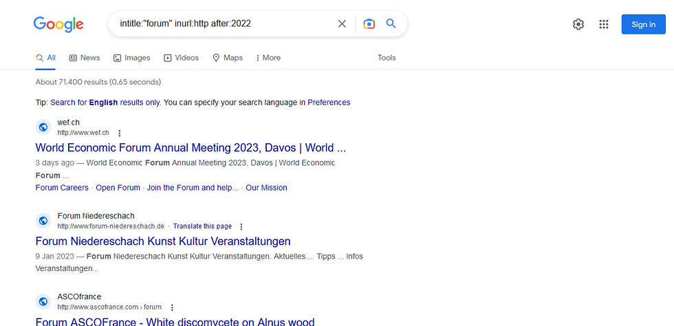Click the Google logo

pyautogui.click(x=58, y=24)
